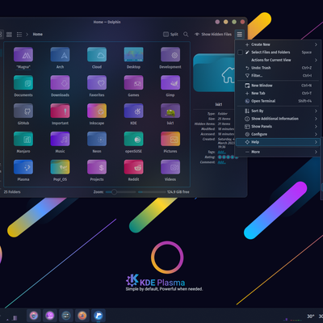Expand the Help submenu

coord(278,142)
